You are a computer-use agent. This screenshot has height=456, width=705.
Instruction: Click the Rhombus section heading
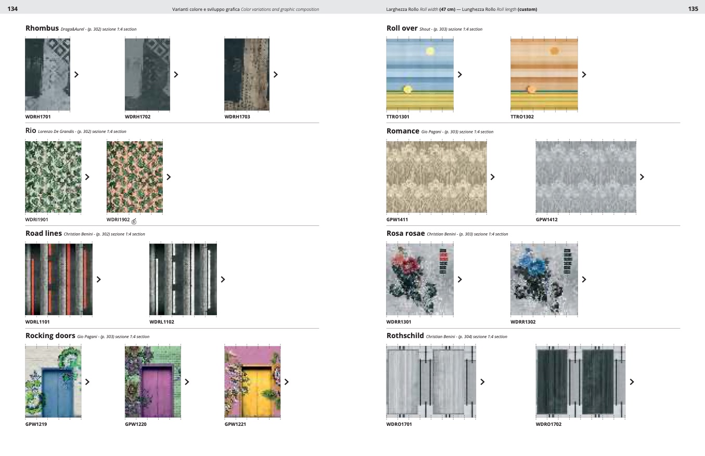pyautogui.click(x=42, y=28)
